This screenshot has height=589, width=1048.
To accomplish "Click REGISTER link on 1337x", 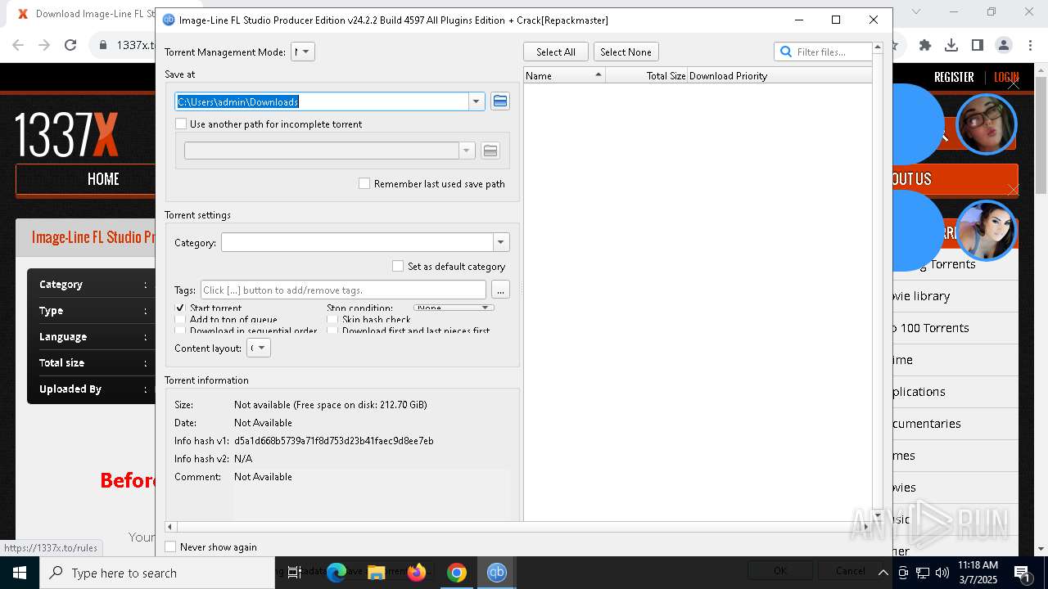I will click(x=954, y=77).
